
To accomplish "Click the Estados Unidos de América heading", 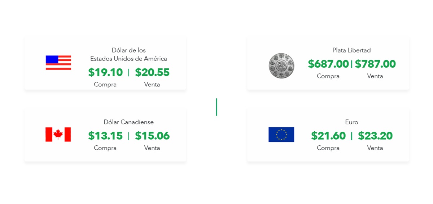I will tap(129, 59).
